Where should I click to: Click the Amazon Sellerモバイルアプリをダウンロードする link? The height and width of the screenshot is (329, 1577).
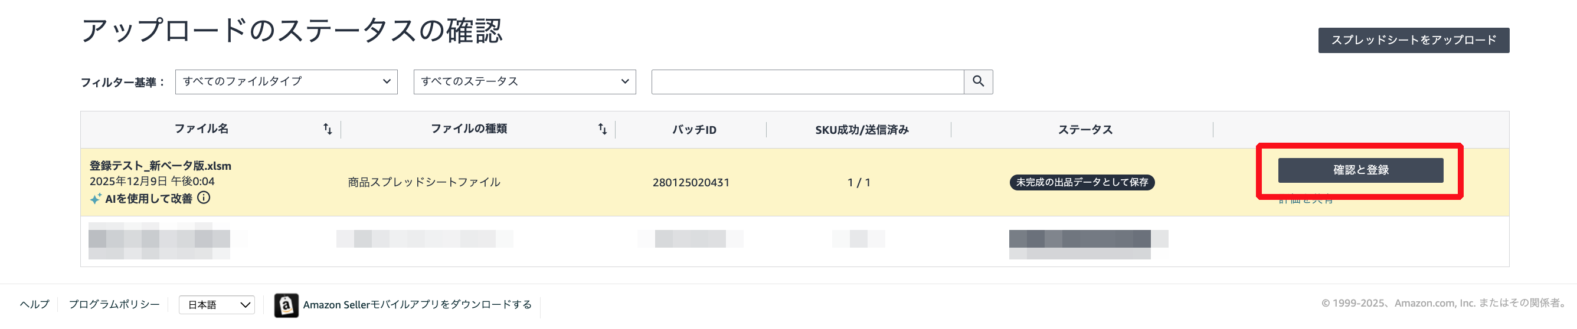click(417, 305)
